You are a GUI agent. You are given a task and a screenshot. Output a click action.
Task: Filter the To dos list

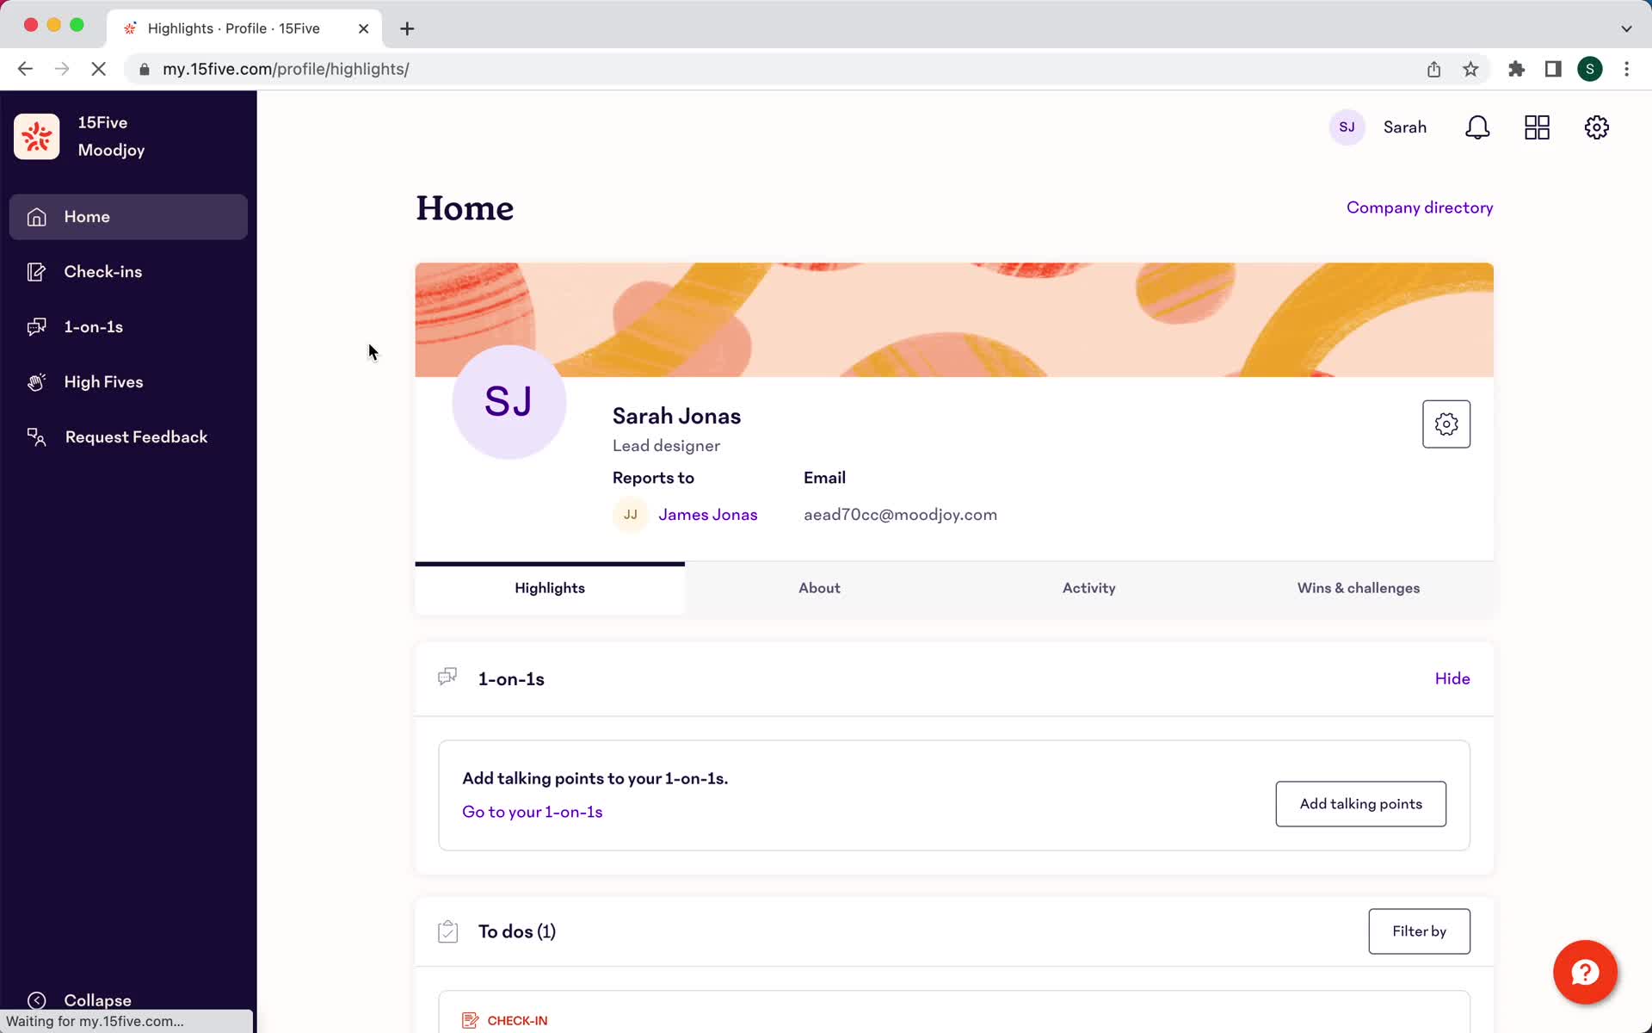click(1419, 931)
